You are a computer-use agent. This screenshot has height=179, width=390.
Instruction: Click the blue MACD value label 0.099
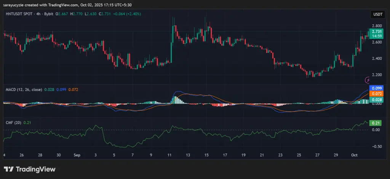pos(376,88)
